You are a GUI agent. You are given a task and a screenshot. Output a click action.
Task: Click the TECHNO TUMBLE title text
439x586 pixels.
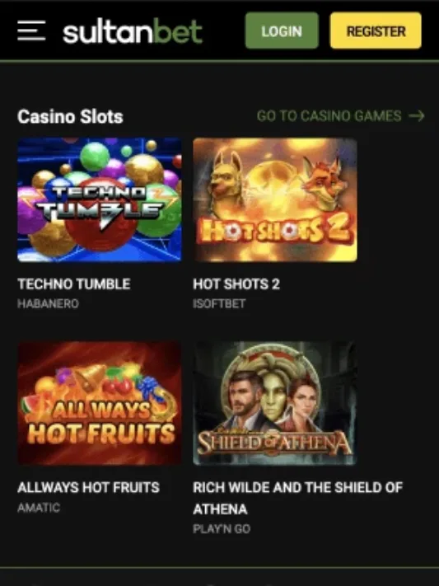74,284
